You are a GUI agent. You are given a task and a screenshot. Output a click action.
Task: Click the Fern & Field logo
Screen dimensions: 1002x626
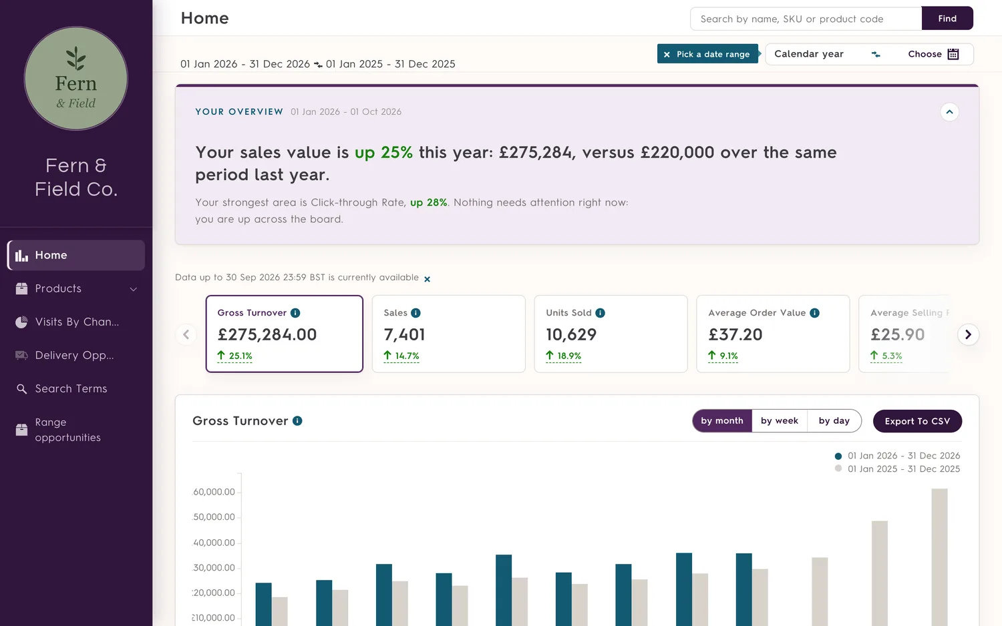76,78
